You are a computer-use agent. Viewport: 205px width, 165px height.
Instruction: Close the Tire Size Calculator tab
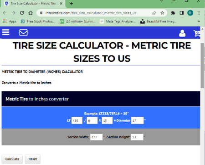pyautogui.click(x=61, y=3)
